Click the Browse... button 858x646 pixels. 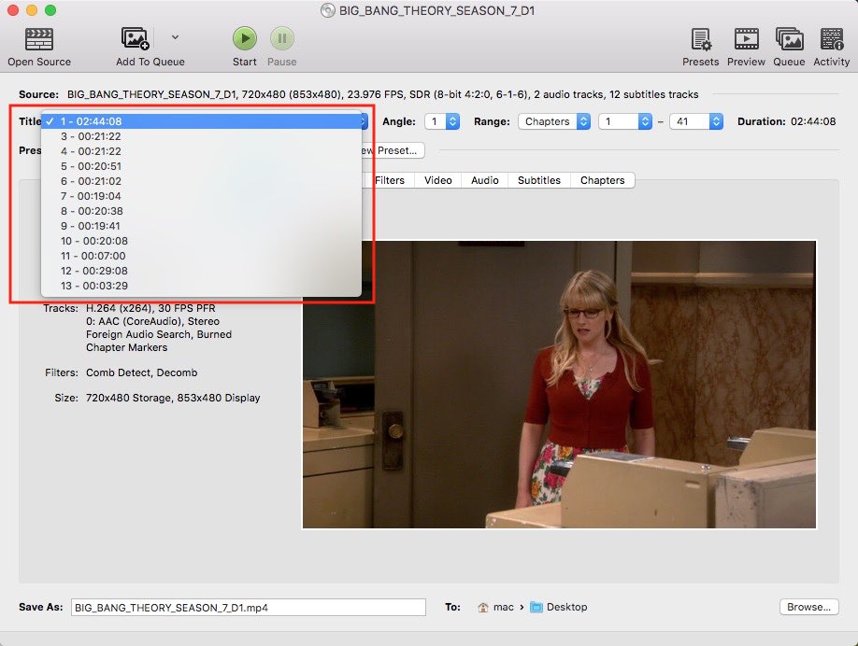(808, 607)
